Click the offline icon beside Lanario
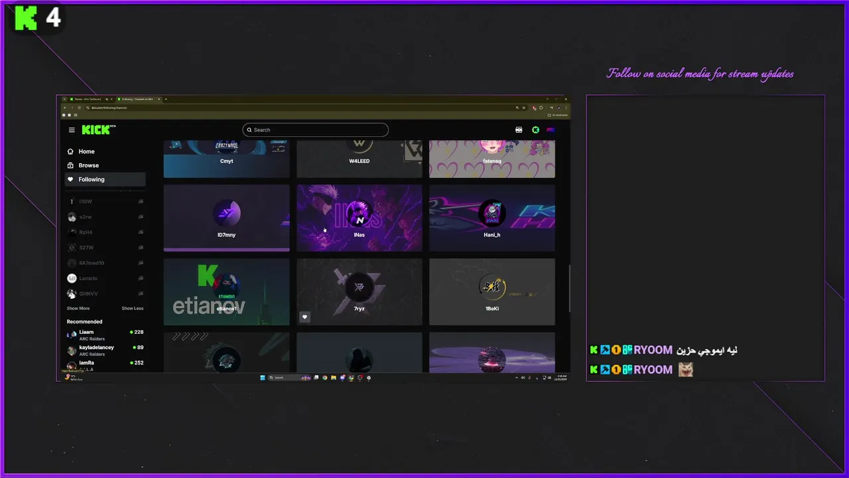 [141, 278]
